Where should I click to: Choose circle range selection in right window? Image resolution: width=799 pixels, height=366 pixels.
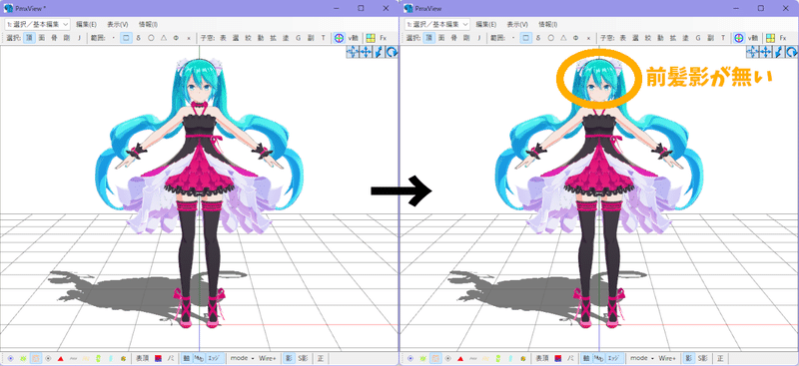(551, 38)
